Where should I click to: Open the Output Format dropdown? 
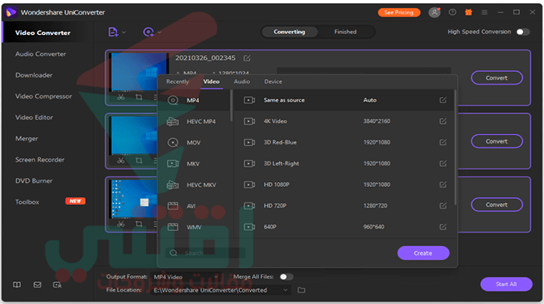pyautogui.click(x=186, y=277)
